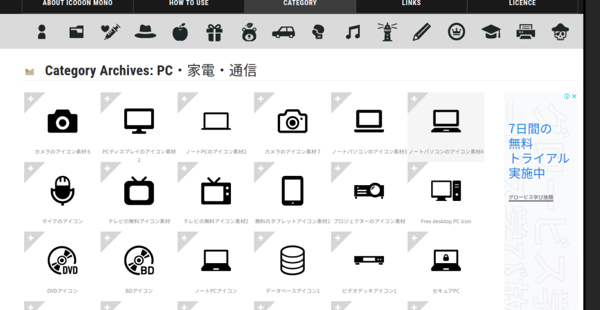Go to About Icooon Mono page
The height and width of the screenshot is (310, 600).
click(78, 3)
